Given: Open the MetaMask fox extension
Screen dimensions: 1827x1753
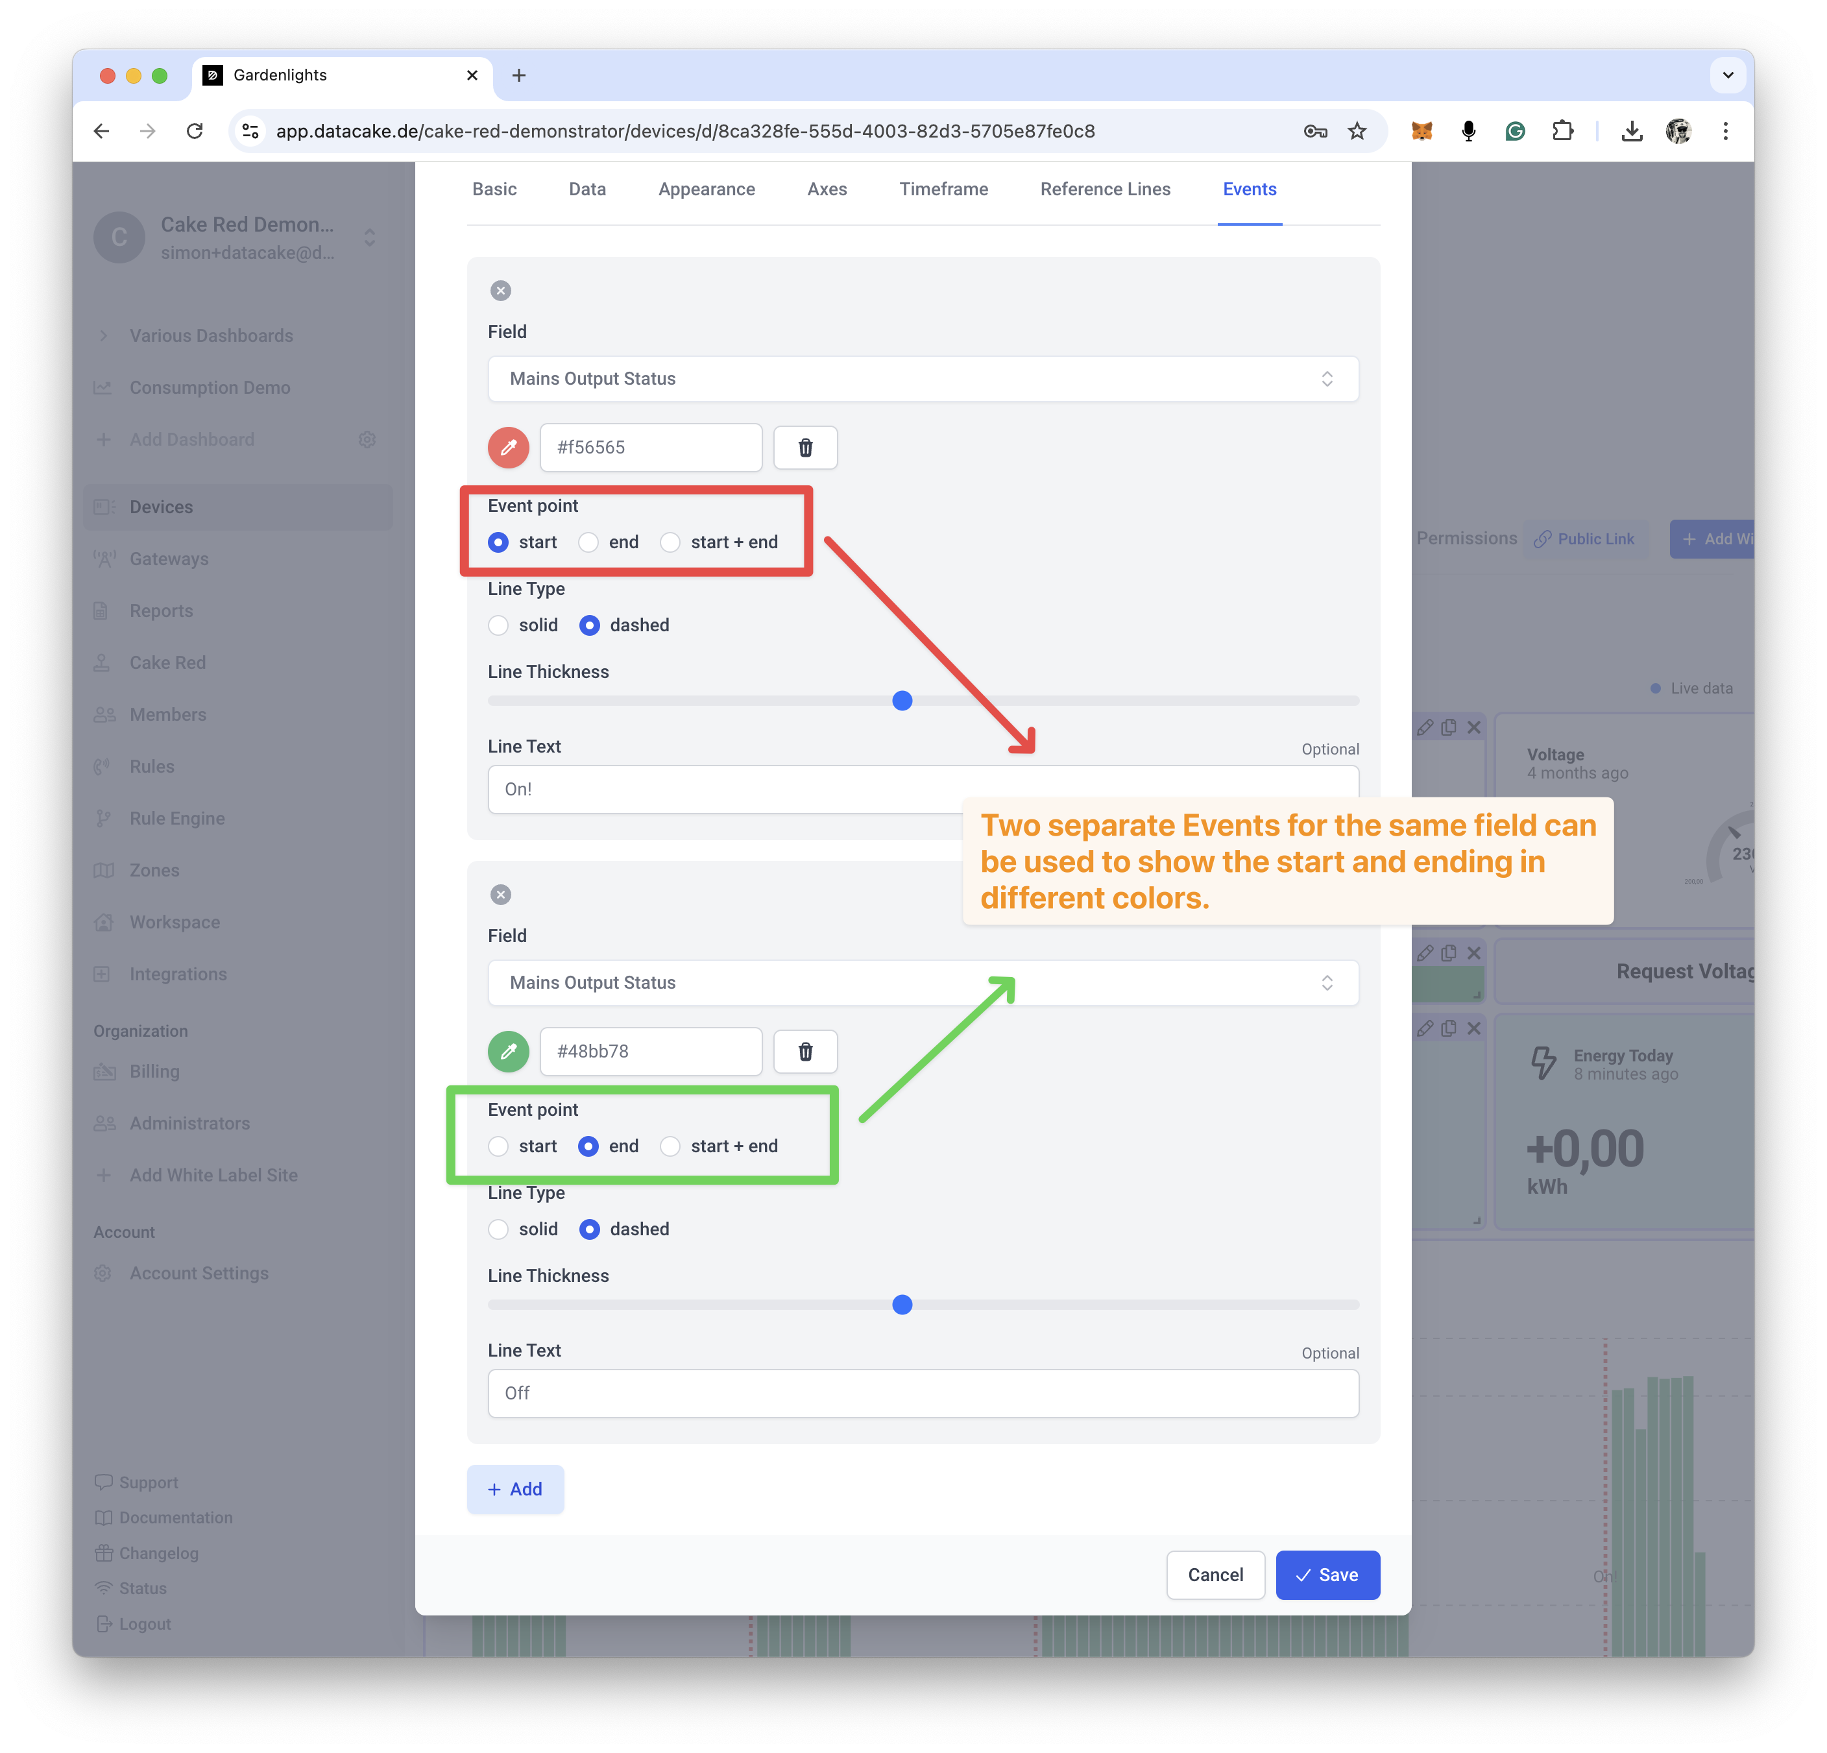Looking at the screenshot, I should click(x=1422, y=132).
